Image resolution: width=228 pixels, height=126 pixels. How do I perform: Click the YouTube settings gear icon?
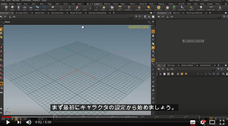click(x=202, y=122)
